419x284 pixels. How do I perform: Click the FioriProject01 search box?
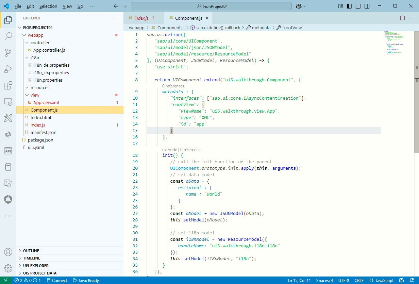[x=212, y=6]
